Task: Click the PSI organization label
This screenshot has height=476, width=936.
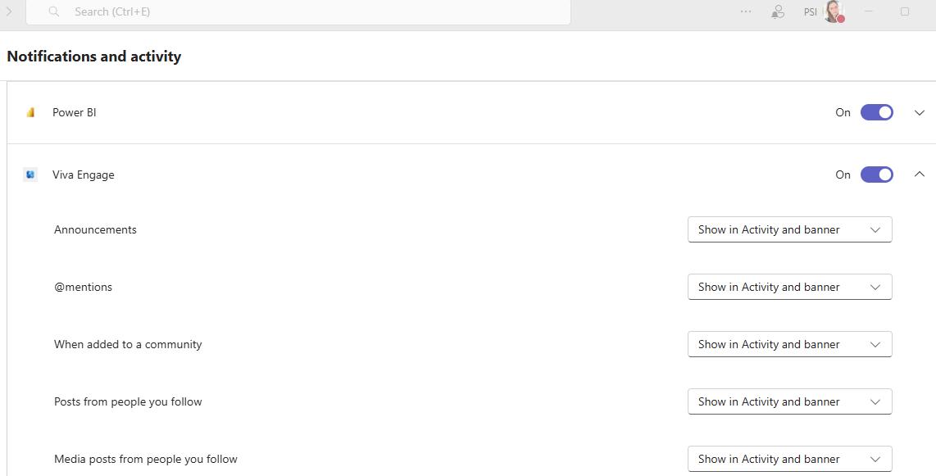Action: coord(810,12)
